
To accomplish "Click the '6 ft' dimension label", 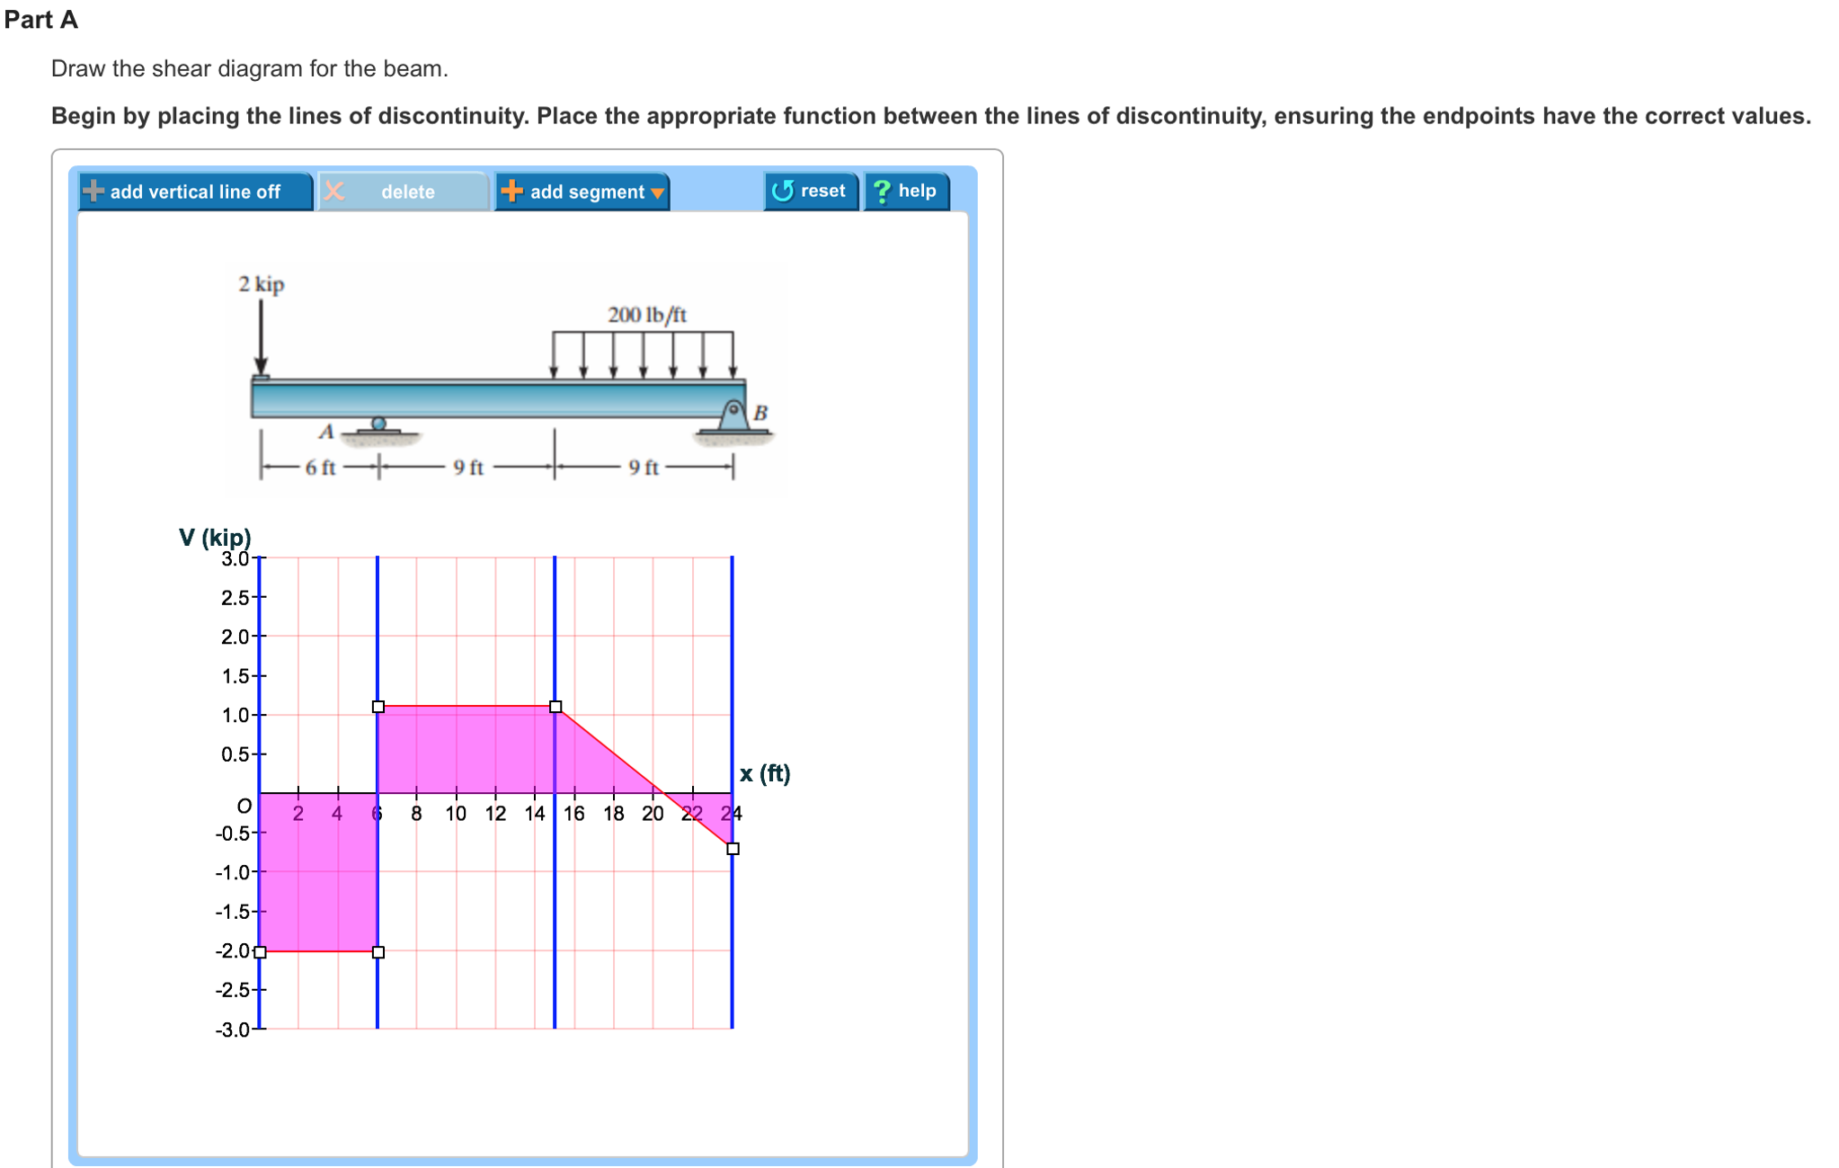I will click(x=320, y=468).
